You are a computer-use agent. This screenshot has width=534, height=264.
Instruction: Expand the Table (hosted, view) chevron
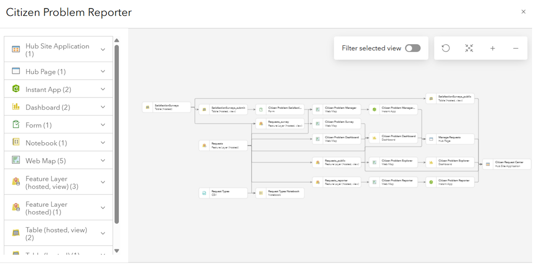coord(103,233)
